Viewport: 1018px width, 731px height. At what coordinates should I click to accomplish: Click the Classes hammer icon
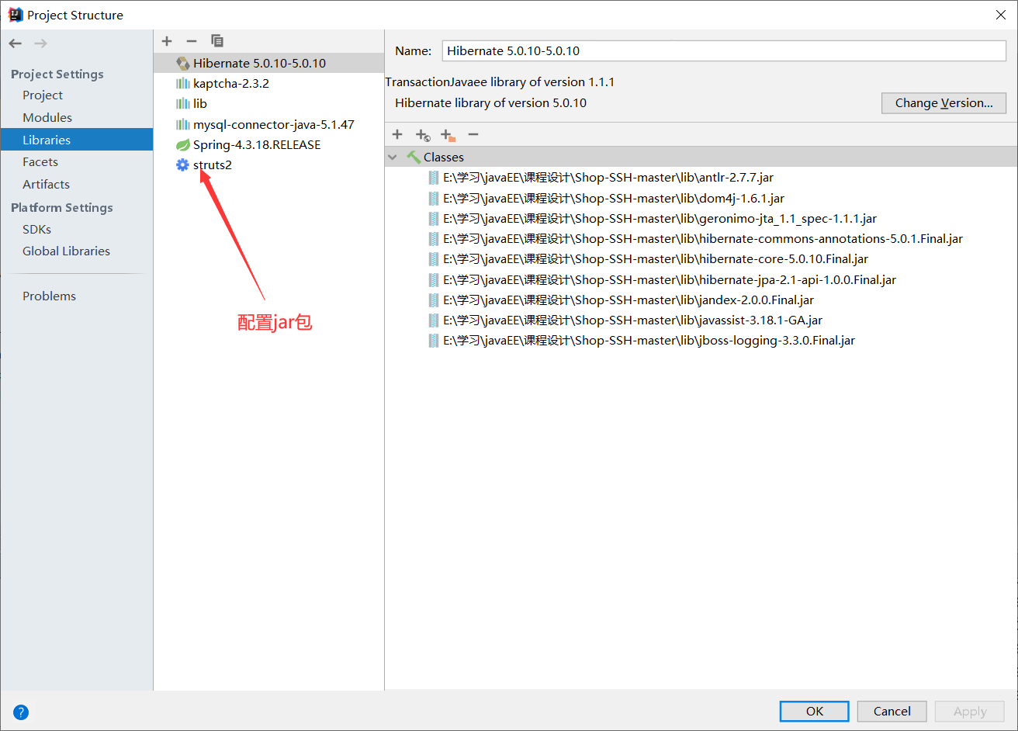pos(414,157)
